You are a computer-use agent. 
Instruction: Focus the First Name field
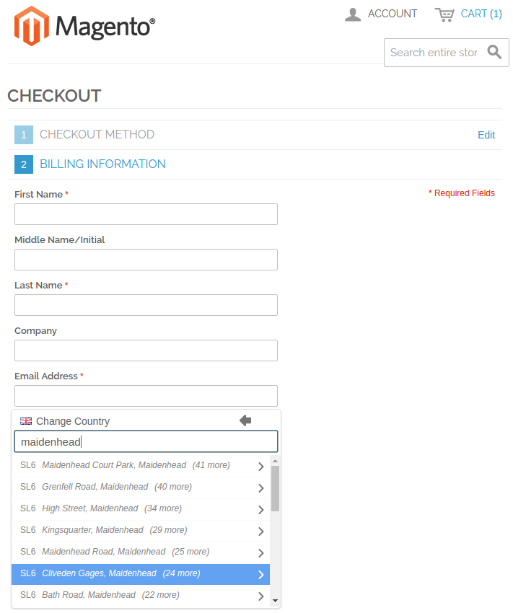point(146,214)
